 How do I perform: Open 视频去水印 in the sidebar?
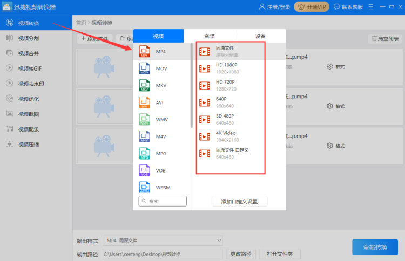point(36,84)
